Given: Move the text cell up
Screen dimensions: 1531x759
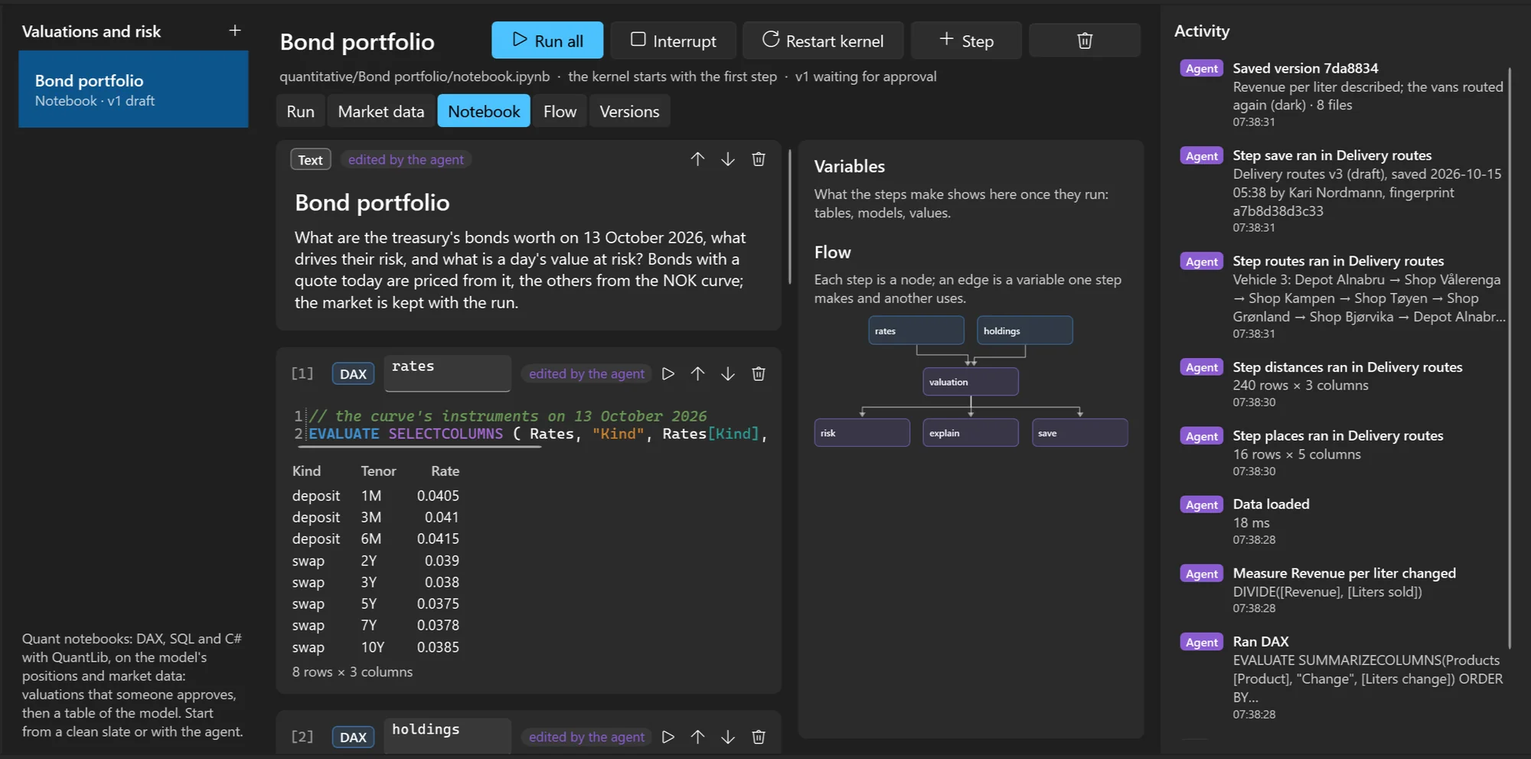Looking at the screenshot, I should click(697, 159).
